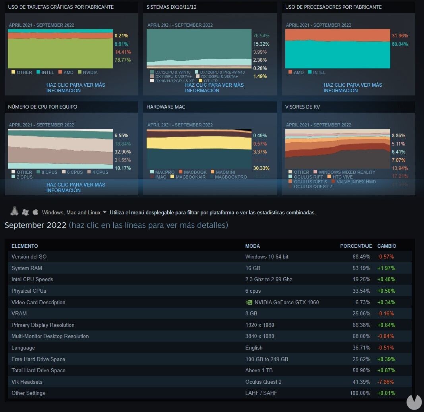Image resolution: width=424 pixels, height=412 pixels.
Task: Open more info link under CPU count chart
Action: (x=76, y=188)
